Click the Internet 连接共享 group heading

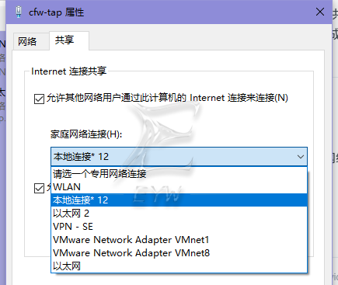pyautogui.click(x=69, y=71)
